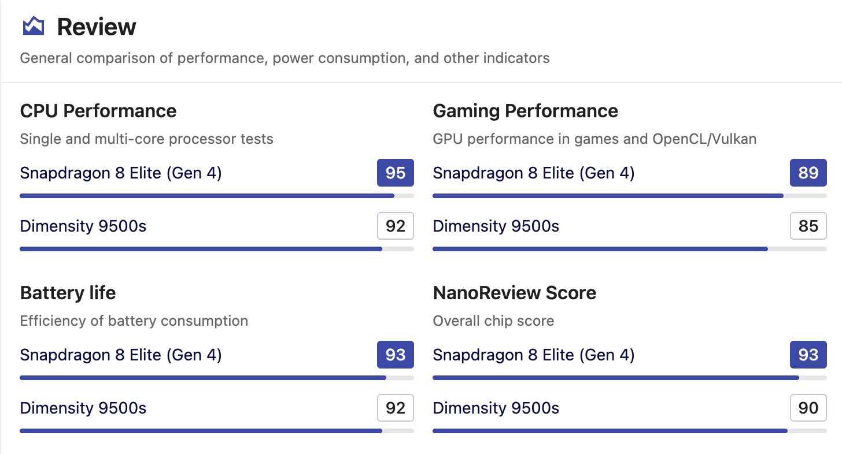Click Dimensity 9500s under Gaming Performance
This screenshot has width=842, height=454.
pyautogui.click(x=496, y=226)
